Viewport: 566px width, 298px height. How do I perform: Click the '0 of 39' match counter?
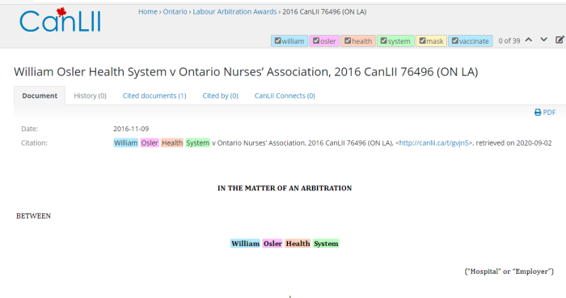[509, 40]
